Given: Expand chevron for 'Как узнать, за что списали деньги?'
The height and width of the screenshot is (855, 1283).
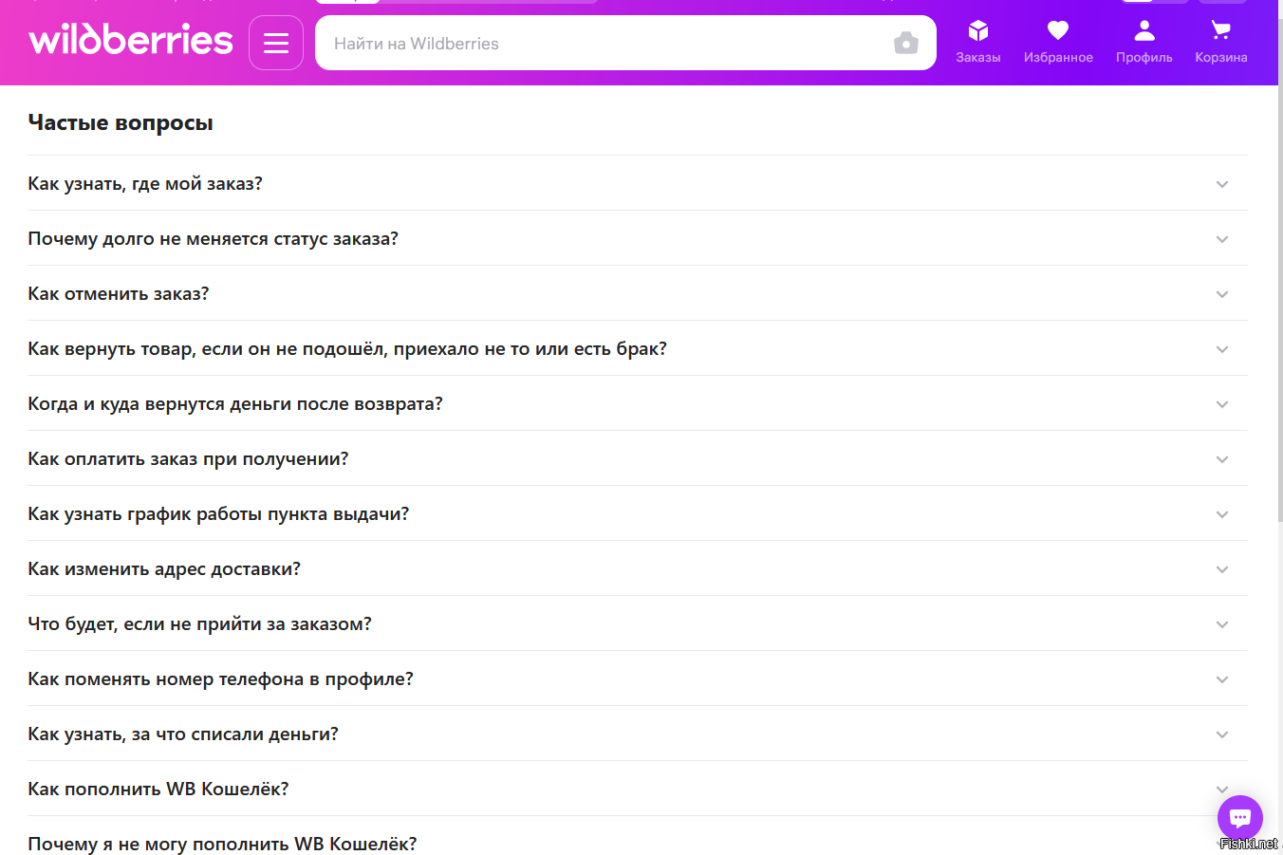Looking at the screenshot, I should tap(1222, 734).
